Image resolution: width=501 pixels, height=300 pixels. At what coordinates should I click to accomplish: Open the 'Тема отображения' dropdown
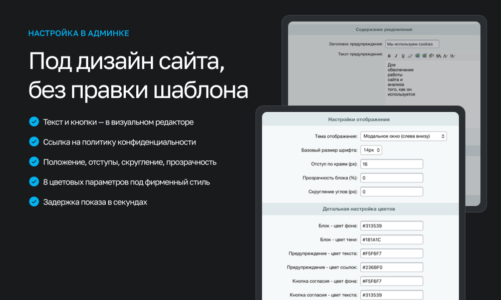point(403,136)
